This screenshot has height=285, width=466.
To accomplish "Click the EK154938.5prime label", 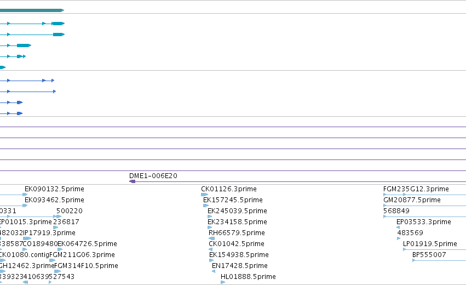I will coord(239,255).
